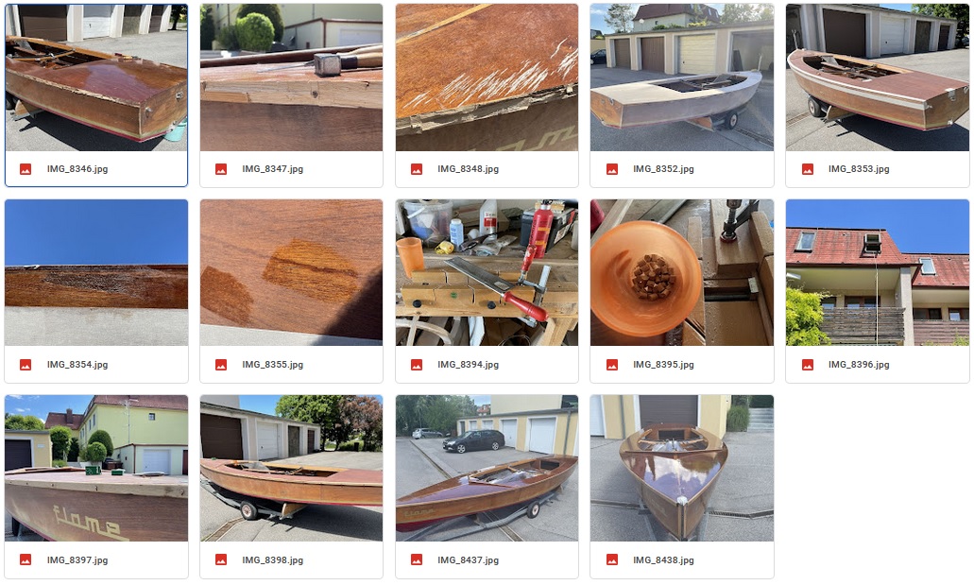
Task: Click the image file icon beside IMG_8352.jpg
Action: [x=612, y=169]
